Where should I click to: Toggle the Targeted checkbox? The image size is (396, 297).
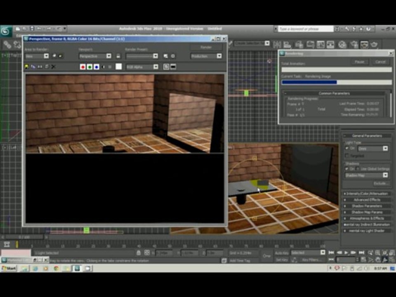347,156
